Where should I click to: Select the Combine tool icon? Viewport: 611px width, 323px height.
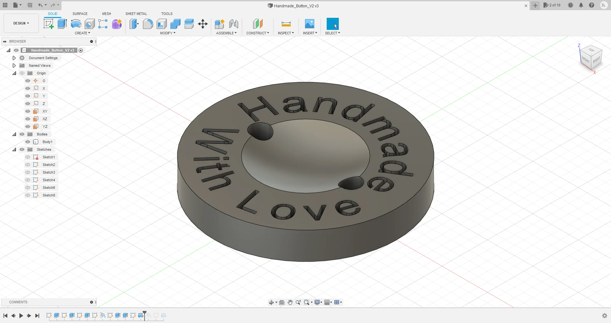[175, 24]
